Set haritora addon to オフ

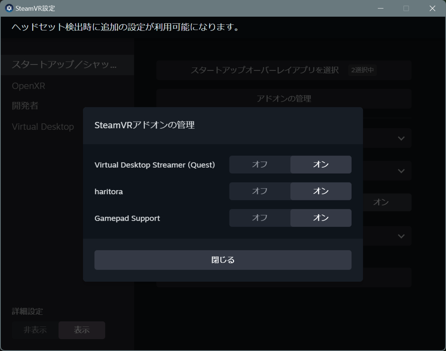click(260, 191)
